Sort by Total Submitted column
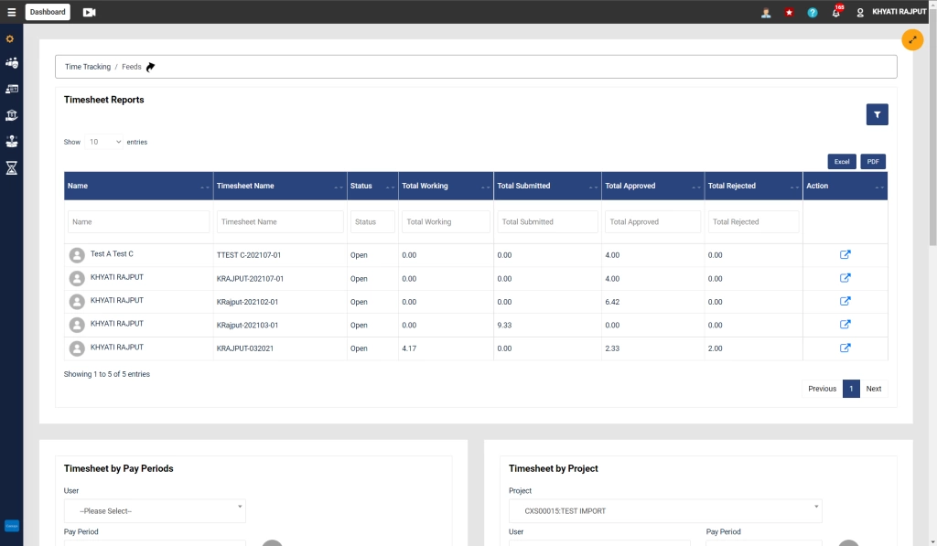Viewport: 937px width, 546px height. coord(547,186)
